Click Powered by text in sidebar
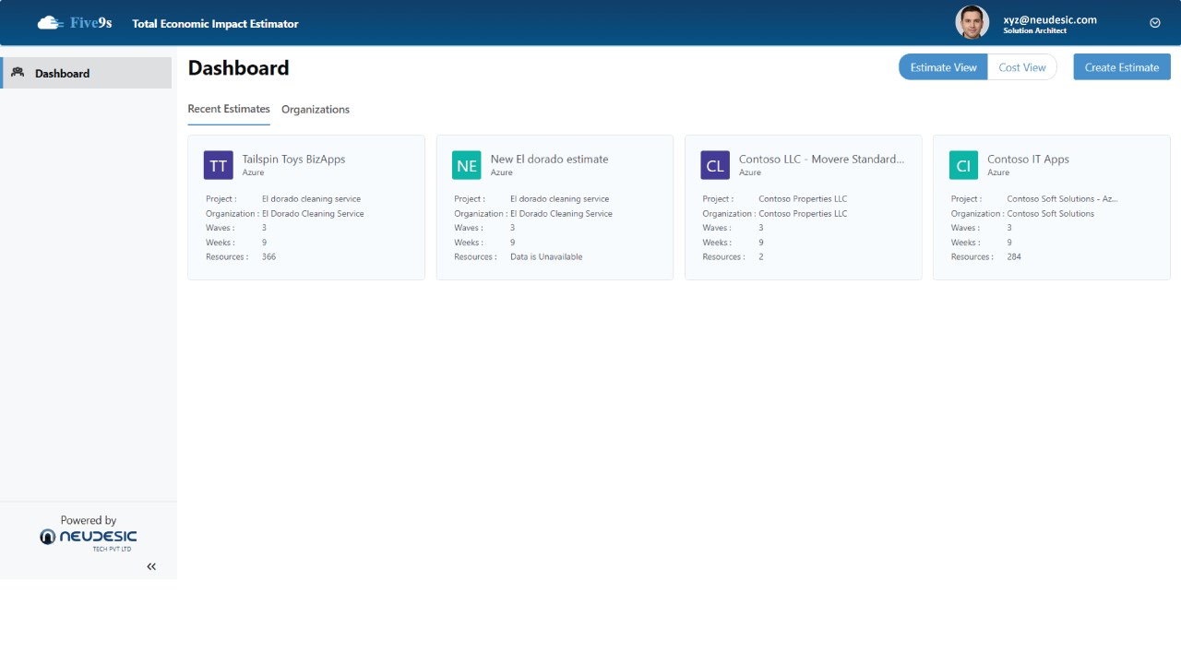The image size is (1181, 664). [x=89, y=520]
